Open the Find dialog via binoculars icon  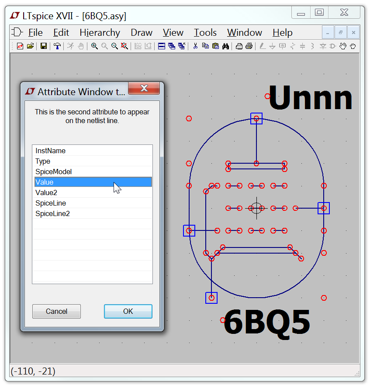(x=225, y=46)
